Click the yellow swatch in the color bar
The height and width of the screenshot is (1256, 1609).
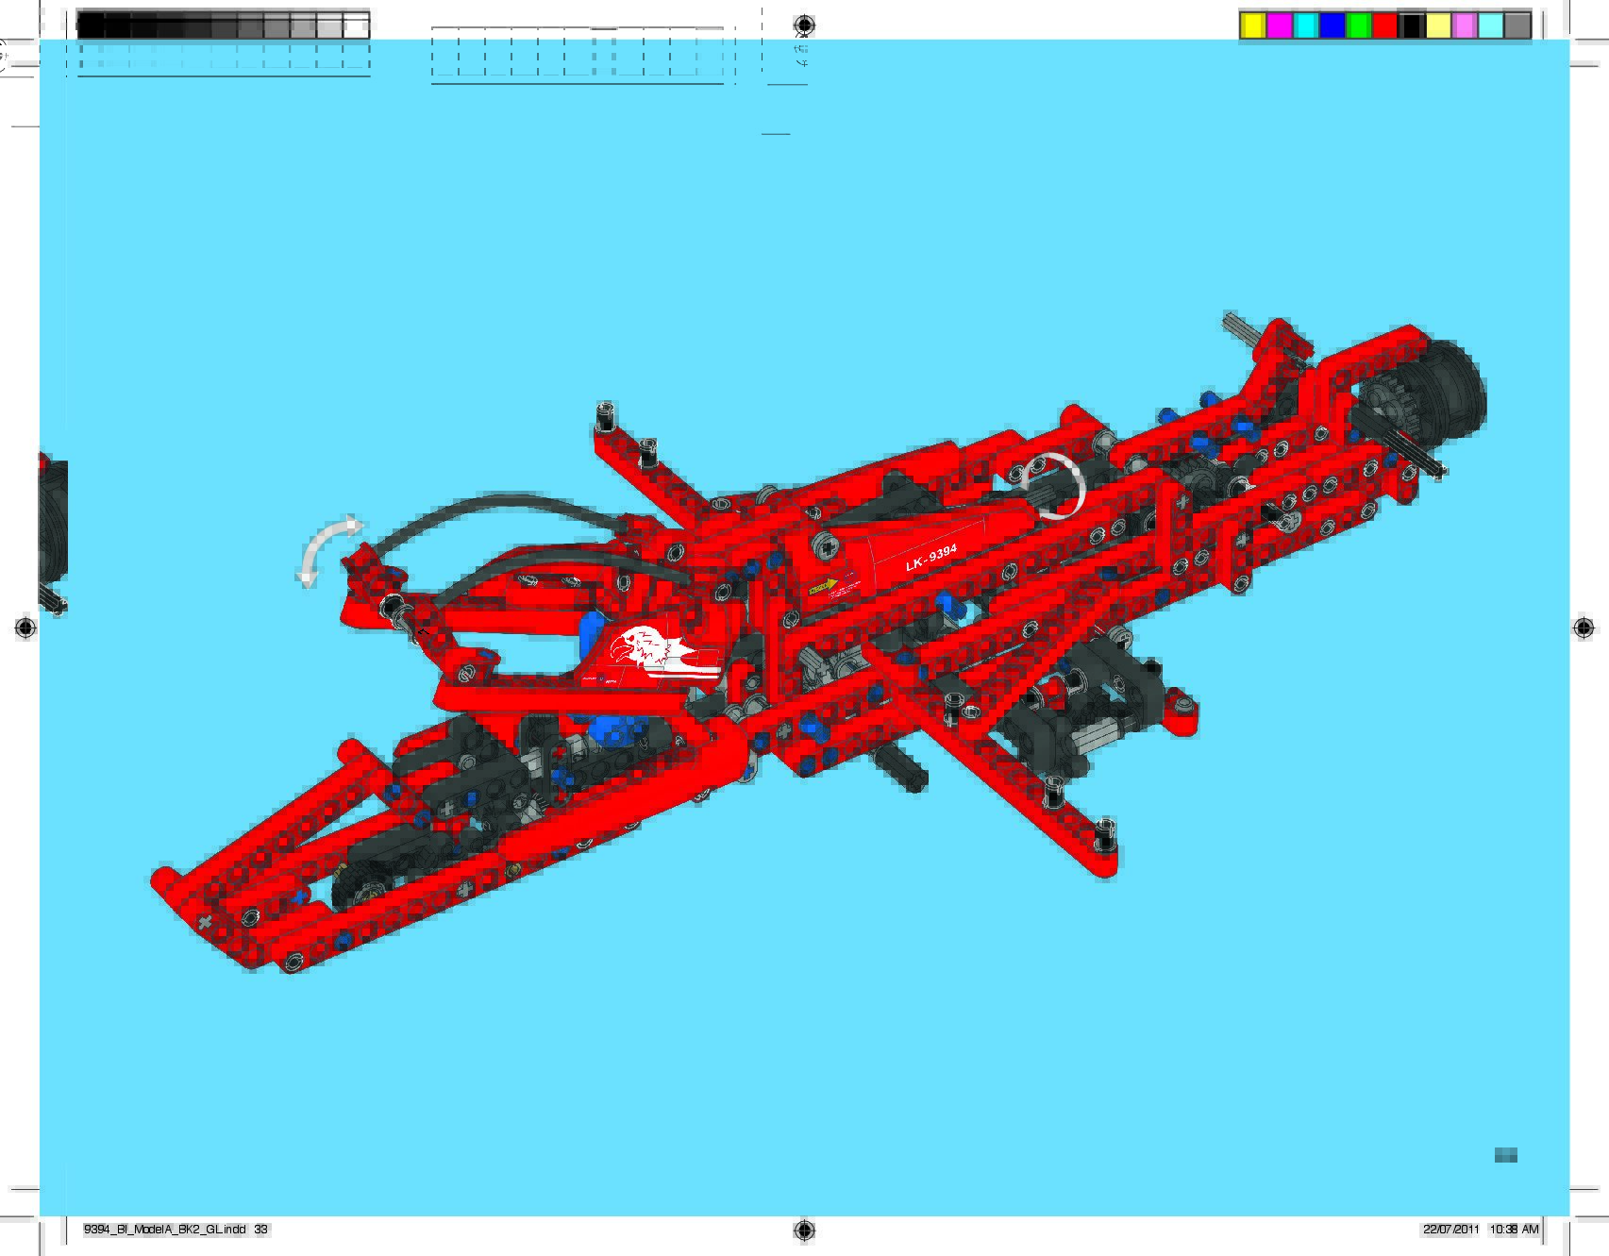pos(1252,25)
